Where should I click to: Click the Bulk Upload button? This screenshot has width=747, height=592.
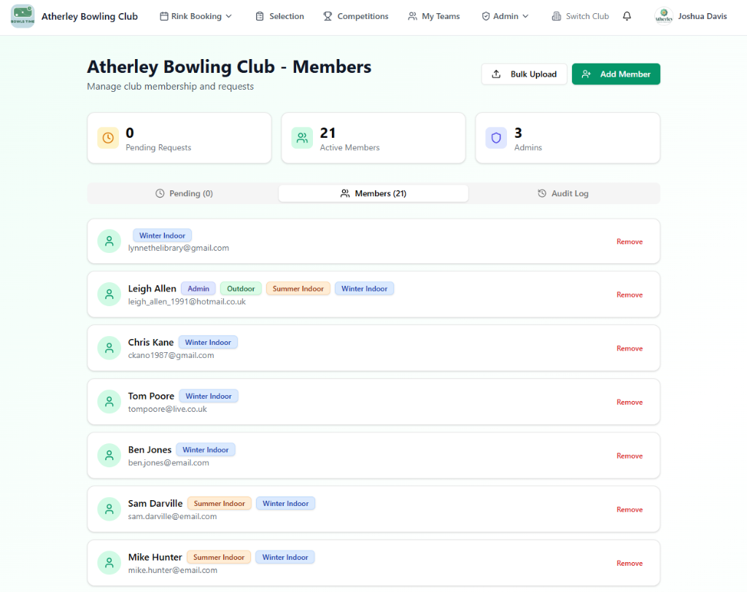[524, 74]
